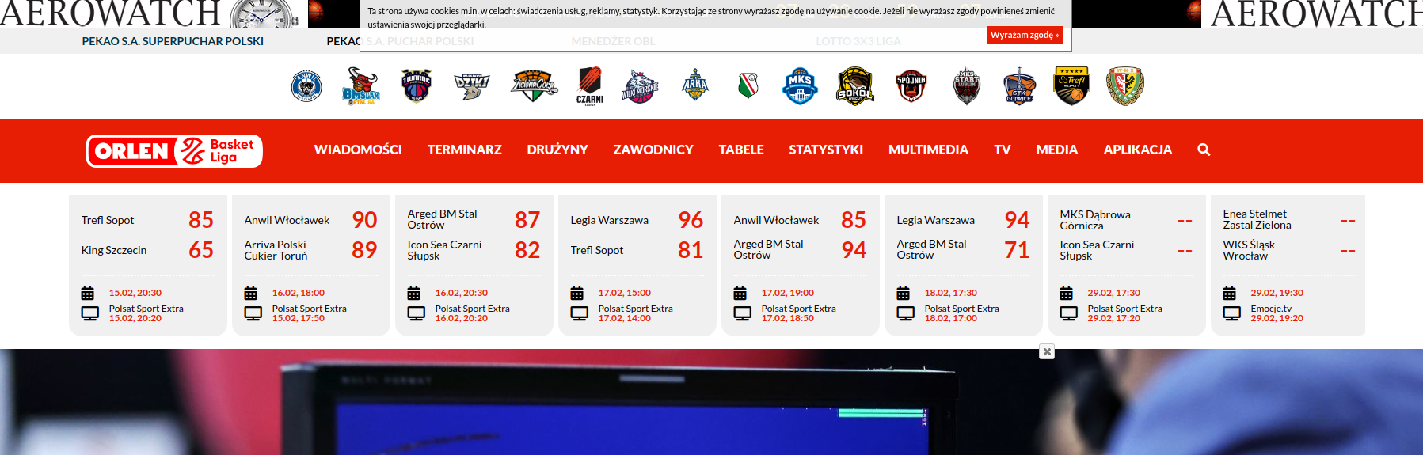Click the WKS Śląsk crest logo
Viewport: 1423px width, 455px height.
point(1124,85)
